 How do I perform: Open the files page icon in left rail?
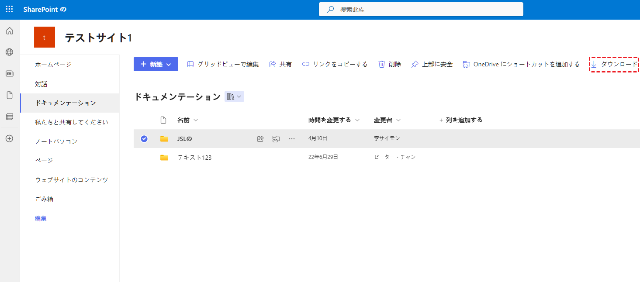[9, 95]
